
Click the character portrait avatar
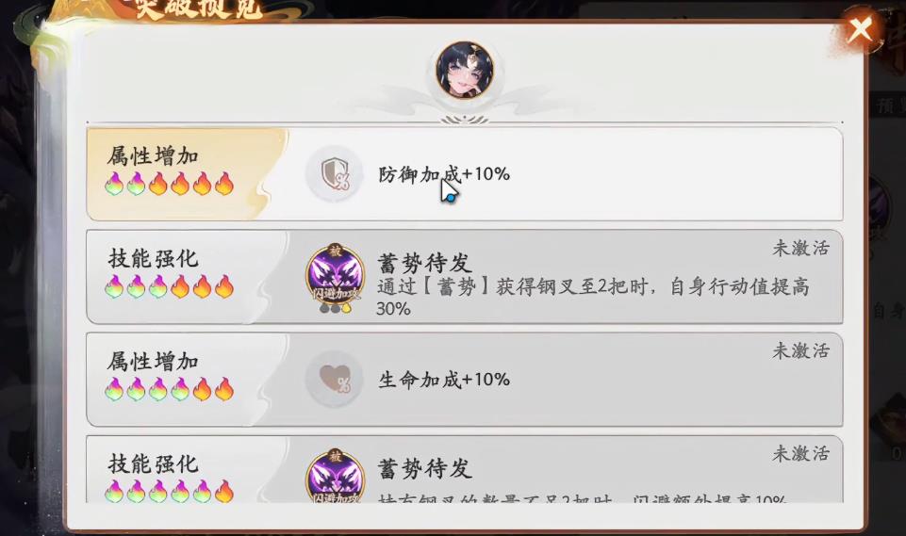[x=465, y=71]
